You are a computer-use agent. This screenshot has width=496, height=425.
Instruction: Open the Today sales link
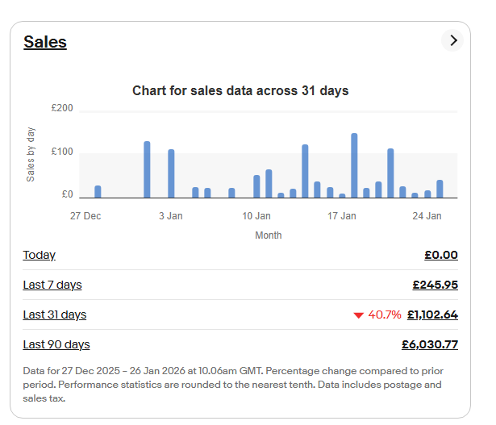[x=40, y=255]
